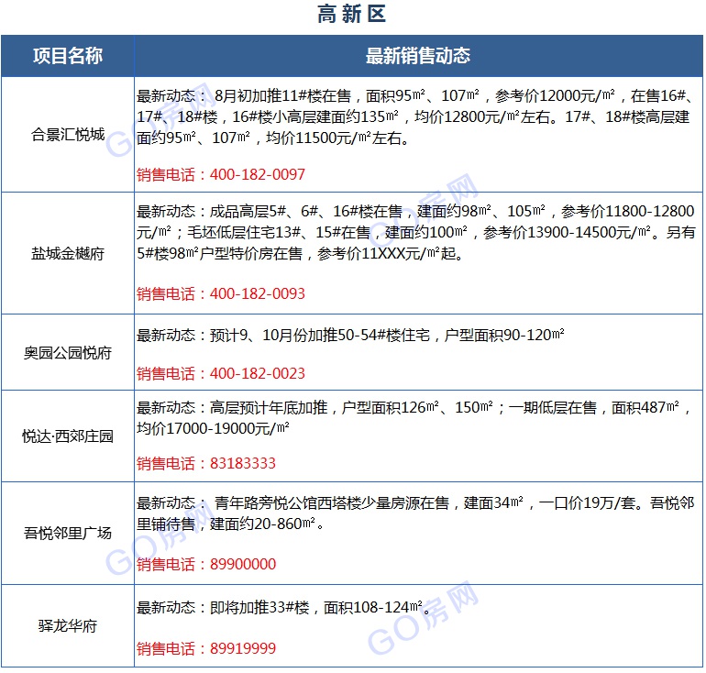Click the text 青年路旁悦公馆西塔楼少量房源在售
This screenshot has width=706, height=673.
coord(332,502)
